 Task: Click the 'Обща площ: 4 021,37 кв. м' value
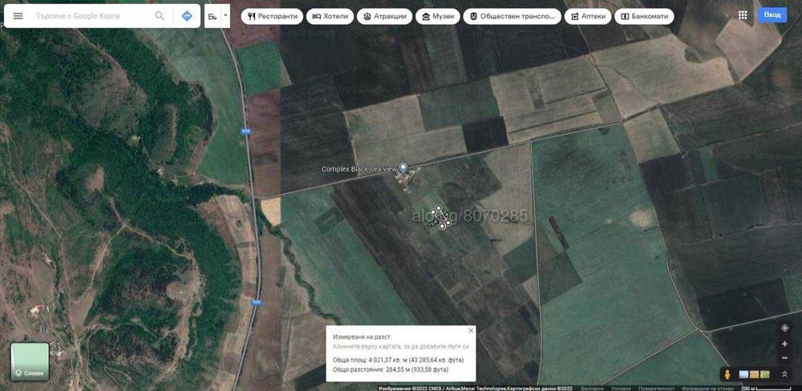pyautogui.click(x=398, y=360)
